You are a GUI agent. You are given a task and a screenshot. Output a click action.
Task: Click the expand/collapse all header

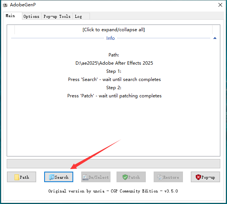click(114, 30)
